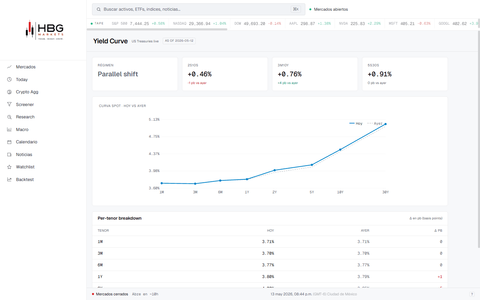This screenshot has width=480, height=300.
Task: Click the Research magnifier icon
Action: tap(9, 117)
